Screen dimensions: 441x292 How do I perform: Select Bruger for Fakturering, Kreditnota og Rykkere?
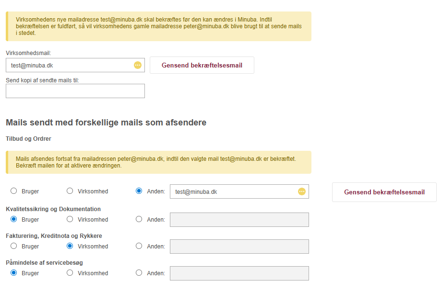click(13, 246)
